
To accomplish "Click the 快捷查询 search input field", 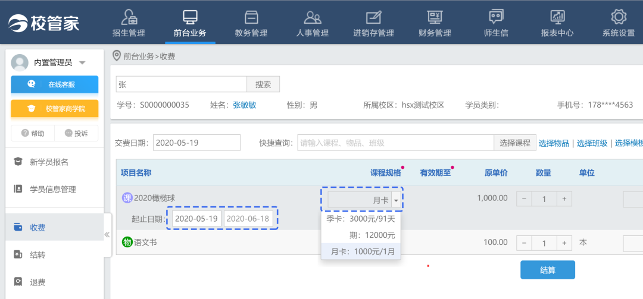I will coord(395,143).
